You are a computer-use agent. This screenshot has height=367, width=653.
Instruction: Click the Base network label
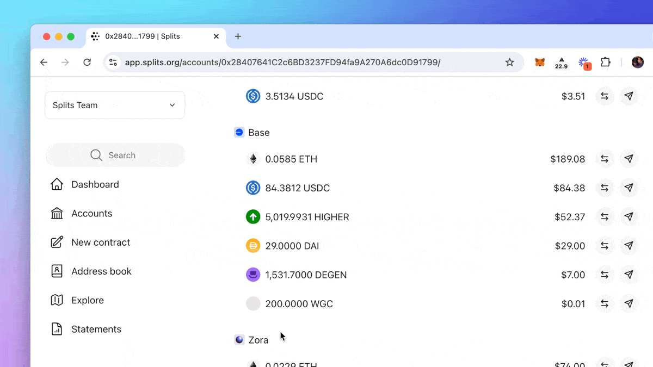click(259, 133)
